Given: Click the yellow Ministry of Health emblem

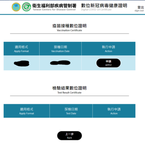Looking at the screenshot, I should pos(16,7).
